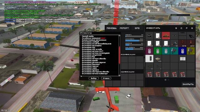Switch to second inventory page dot

[168, 80]
